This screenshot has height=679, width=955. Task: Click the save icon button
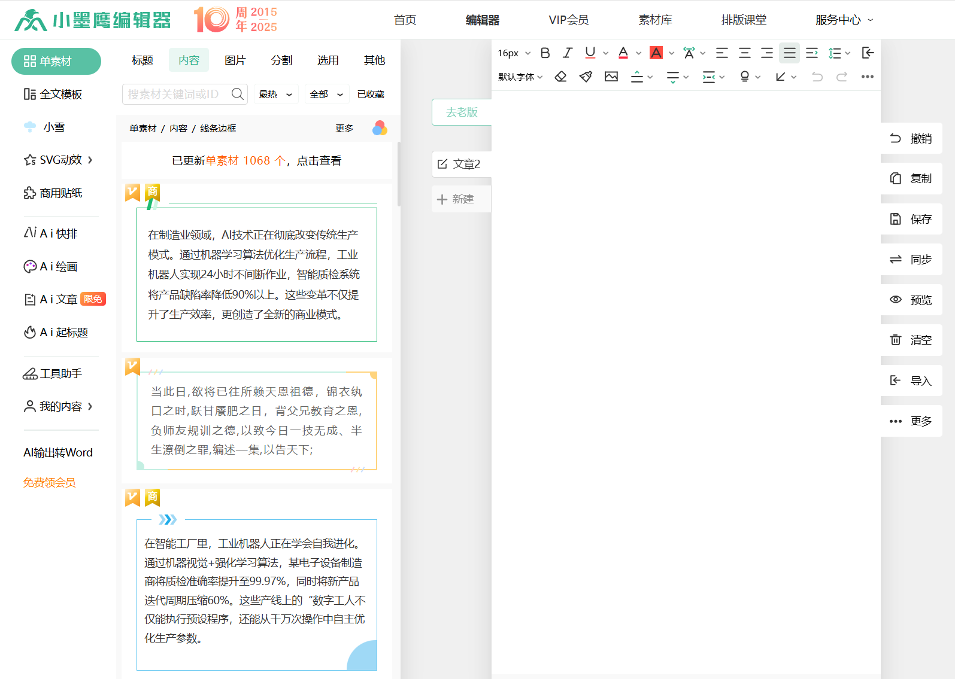(895, 219)
